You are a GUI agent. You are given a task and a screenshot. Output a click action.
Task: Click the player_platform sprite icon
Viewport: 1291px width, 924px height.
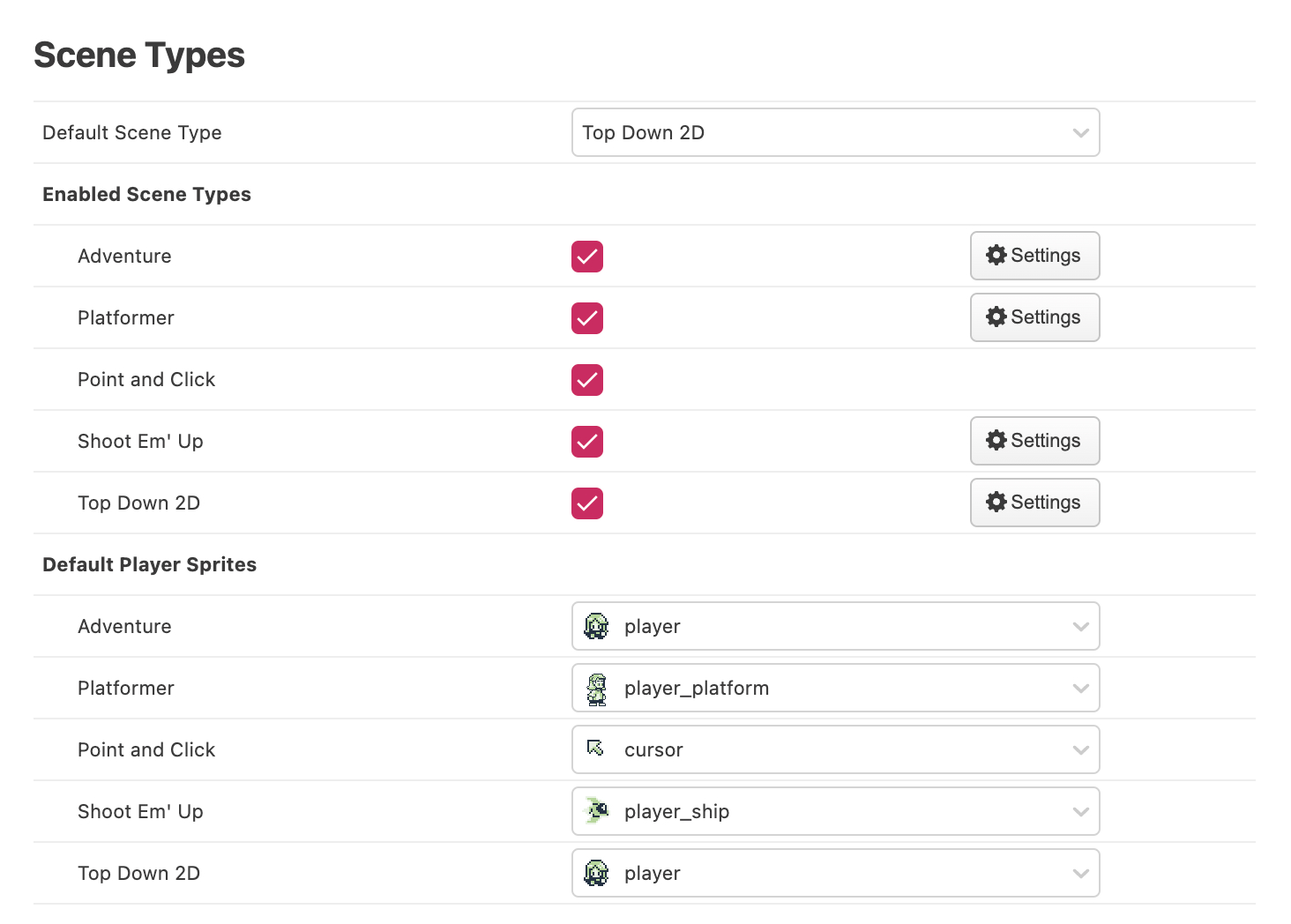[x=597, y=689]
